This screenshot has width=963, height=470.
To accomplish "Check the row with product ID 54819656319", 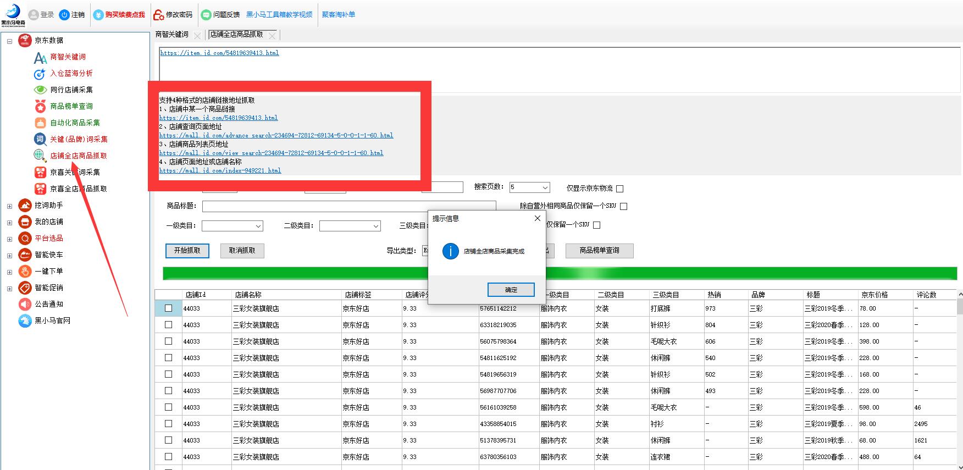I will click(x=169, y=374).
